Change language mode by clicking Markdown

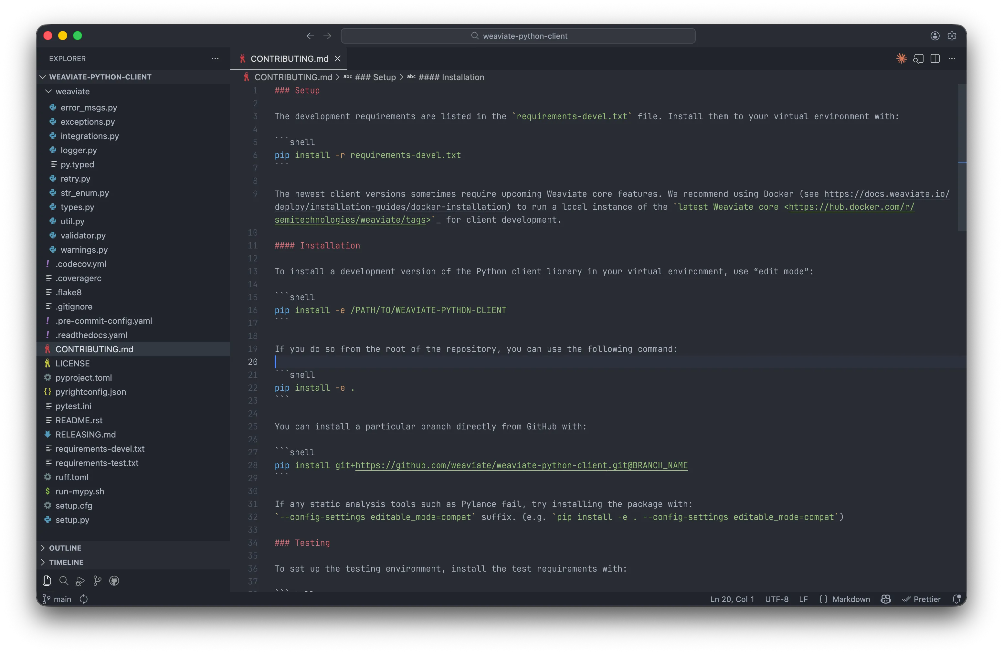pos(851,599)
